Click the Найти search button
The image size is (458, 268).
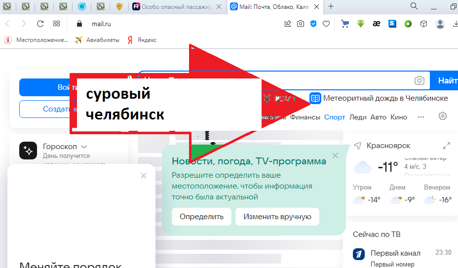[x=444, y=80]
